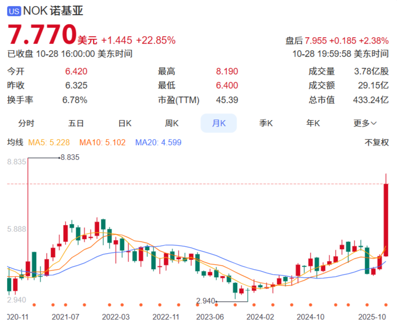Click the 成交量 value 3.78亿股
The image size is (397, 328).
(x=371, y=71)
